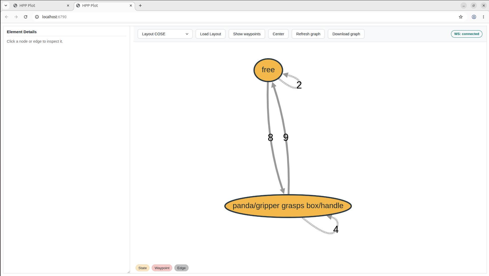Bookmark this page with star icon
The height and width of the screenshot is (276, 489).
point(461,17)
